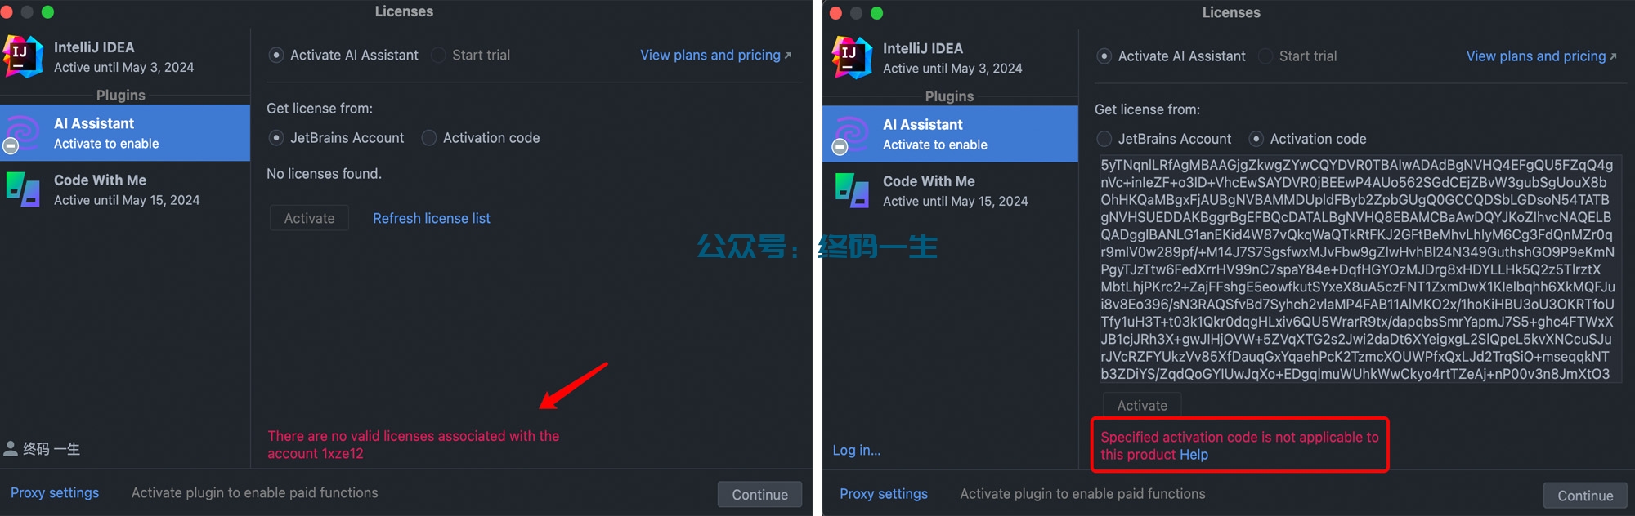Click the IntelliJ IDEA icon in left window

point(23,56)
